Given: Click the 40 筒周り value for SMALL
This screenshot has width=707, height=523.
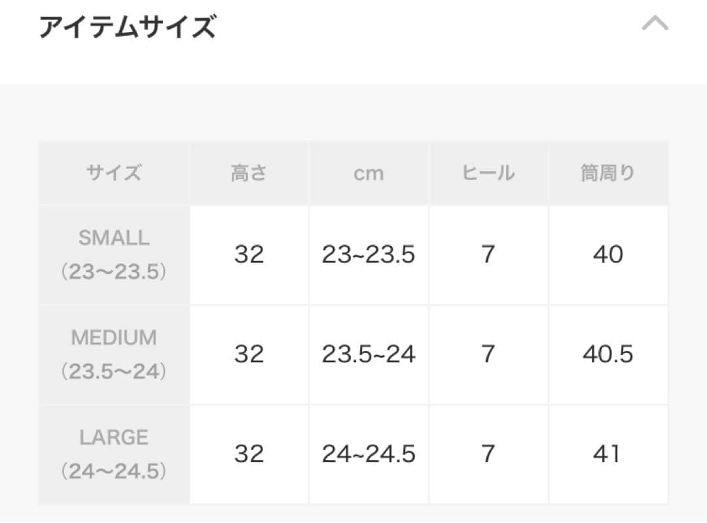Looking at the screenshot, I should point(608,255).
